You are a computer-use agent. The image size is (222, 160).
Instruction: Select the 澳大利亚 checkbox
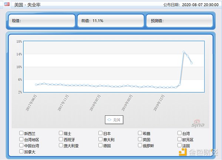click(61, 146)
